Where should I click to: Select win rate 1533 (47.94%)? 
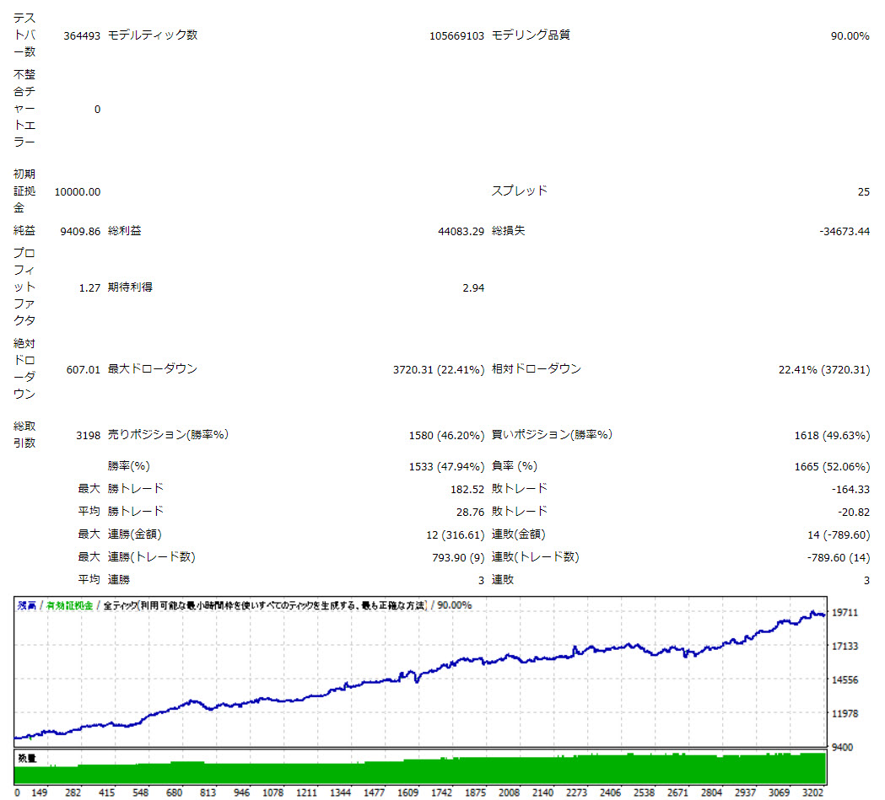coord(446,466)
